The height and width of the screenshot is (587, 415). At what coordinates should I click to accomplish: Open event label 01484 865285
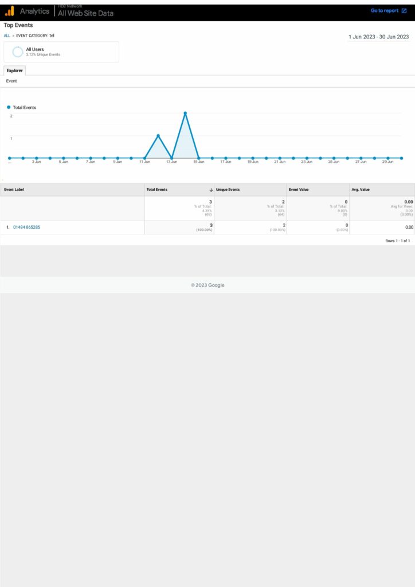tap(26, 228)
